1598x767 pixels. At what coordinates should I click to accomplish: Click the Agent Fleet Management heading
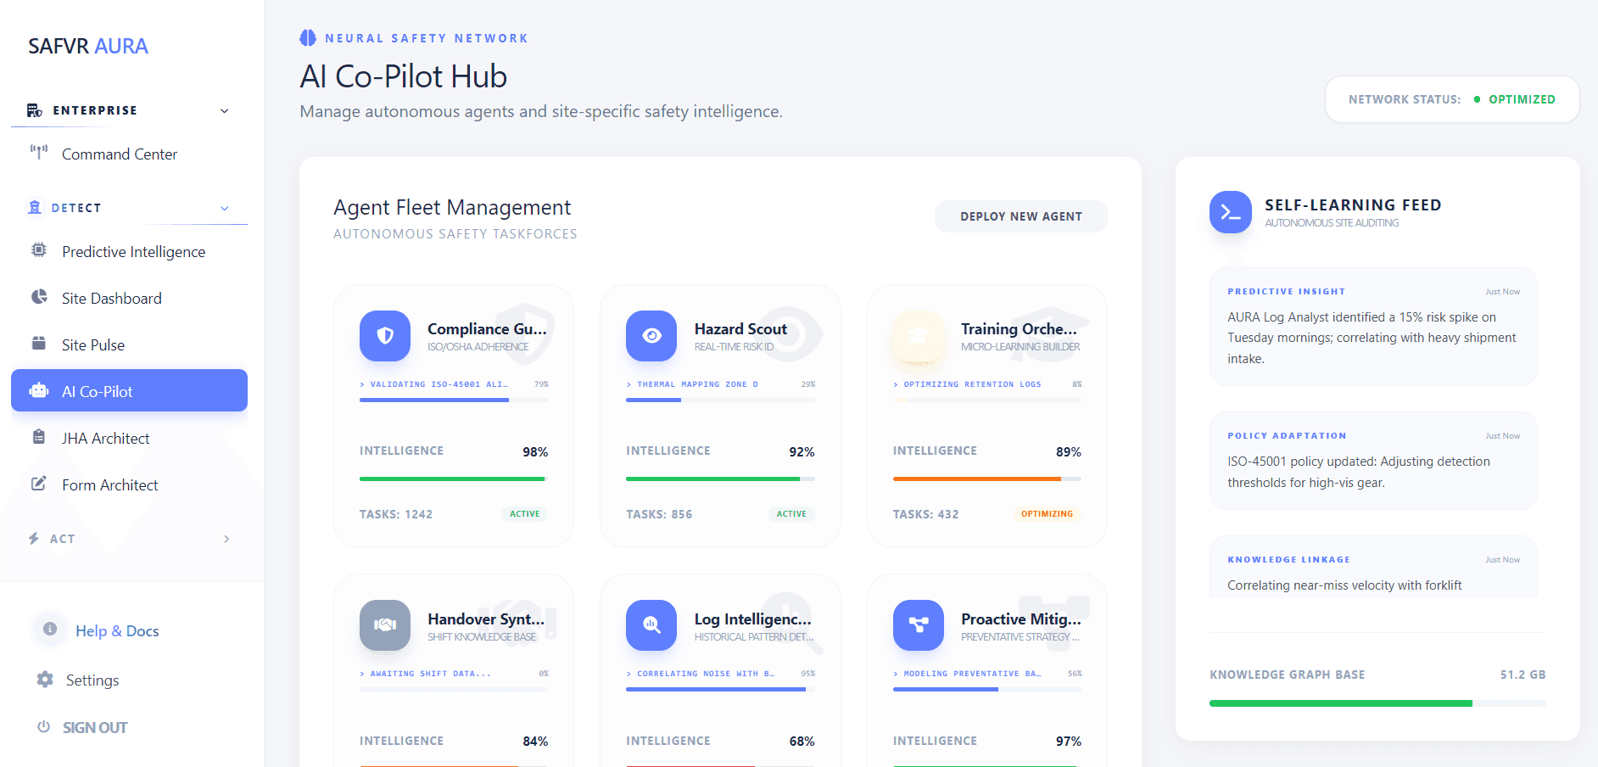pyautogui.click(x=452, y=207)
